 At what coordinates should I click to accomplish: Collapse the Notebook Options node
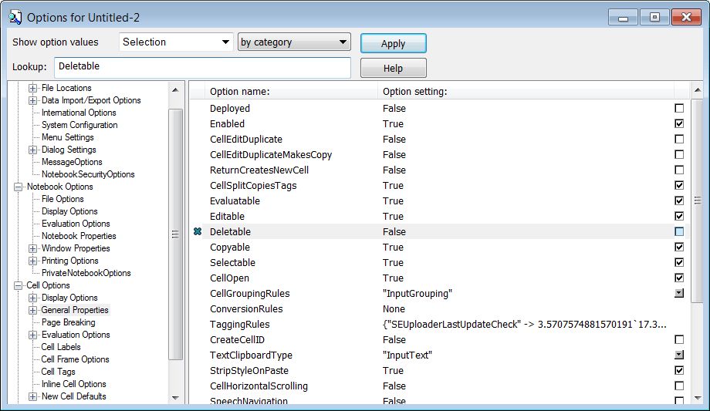[x=18, y=187]
